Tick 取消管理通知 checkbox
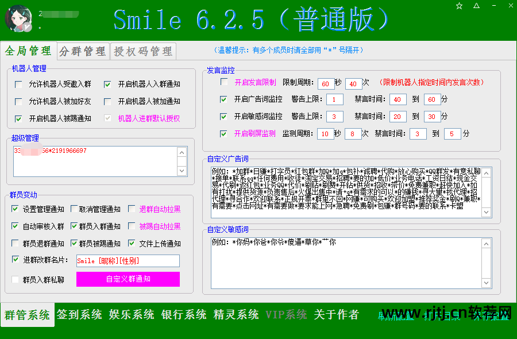Viewport: 517px width, 339px height. pyautogui.click(x=74, y=209)
